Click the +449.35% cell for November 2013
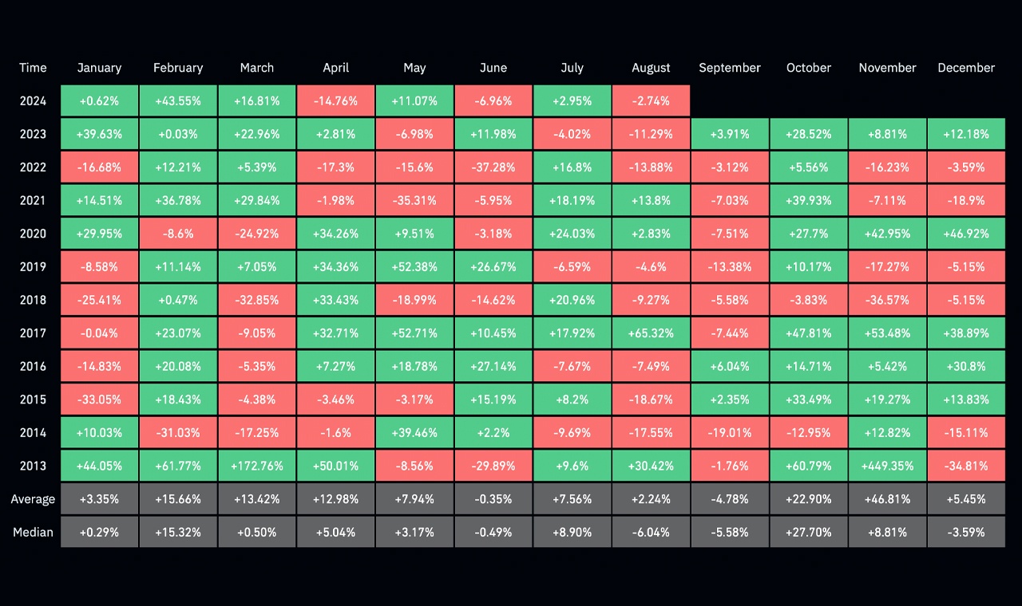1022x606 pixels. click(887, 466)
